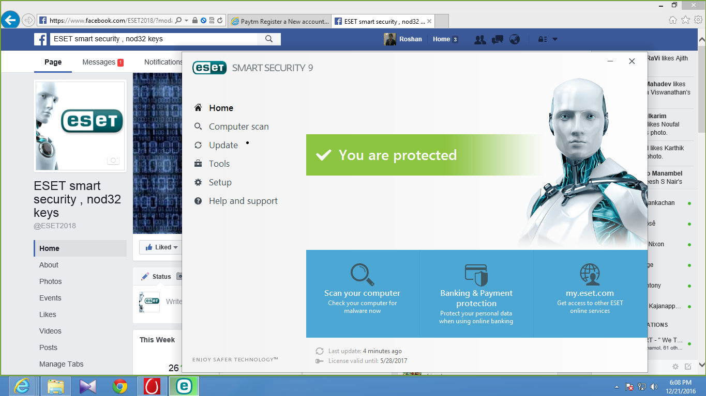706x396 pixels.
Task: Click the Facebook URL address bar
Action: [x=111, y=21]
